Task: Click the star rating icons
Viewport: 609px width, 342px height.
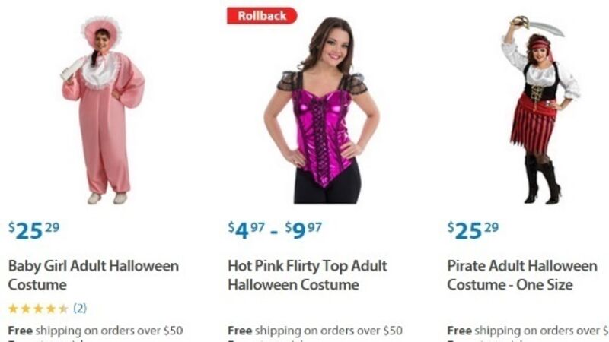Action: tap(38, 309)
